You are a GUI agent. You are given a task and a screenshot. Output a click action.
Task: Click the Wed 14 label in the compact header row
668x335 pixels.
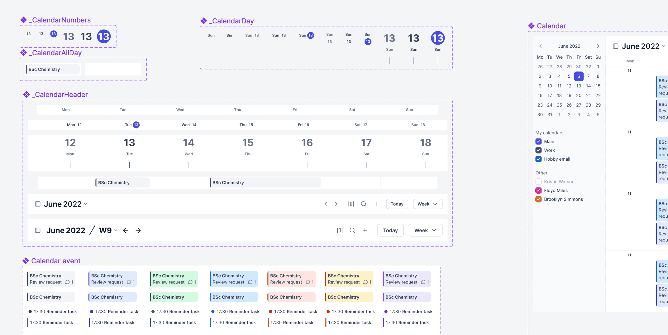point(189,125)
